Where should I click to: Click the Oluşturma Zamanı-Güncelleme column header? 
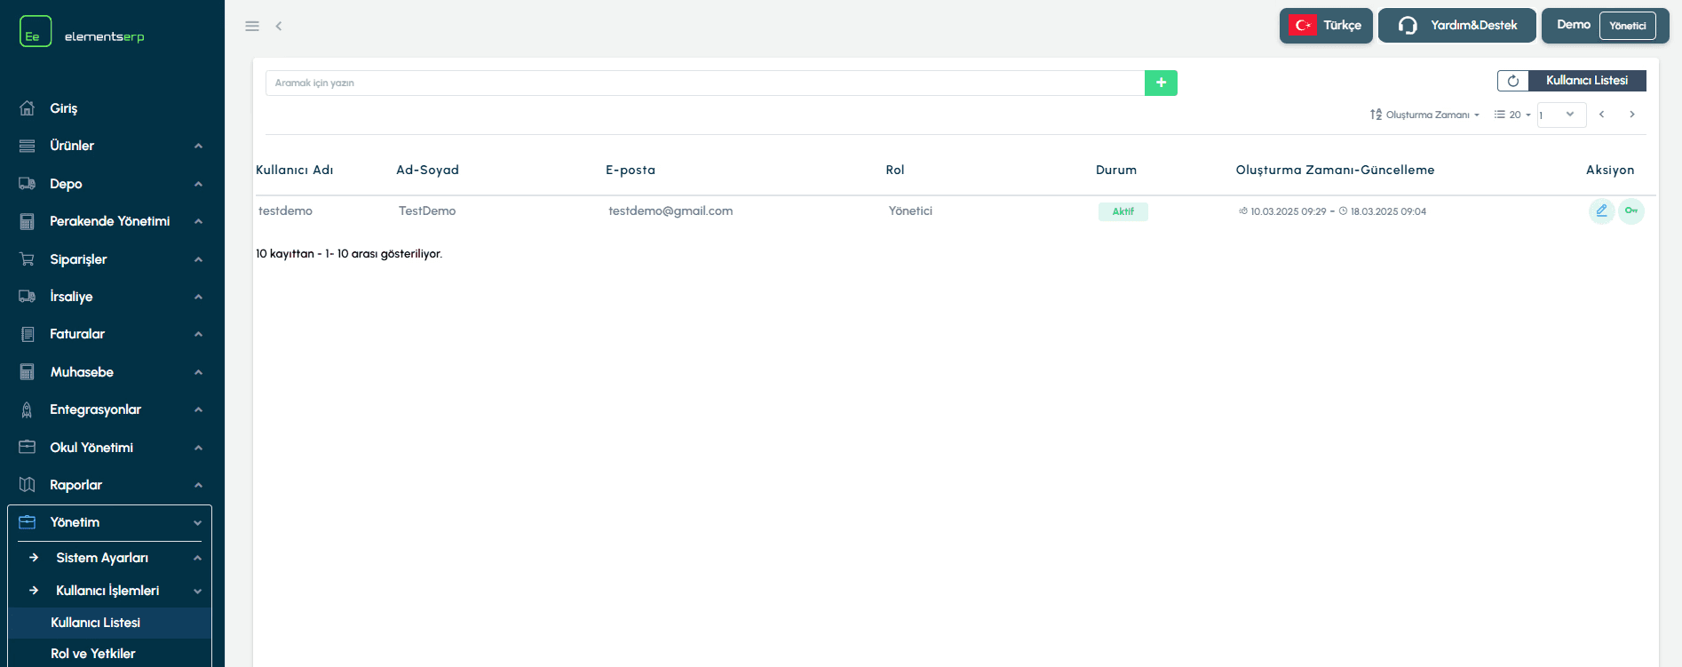pos(1335,170)
